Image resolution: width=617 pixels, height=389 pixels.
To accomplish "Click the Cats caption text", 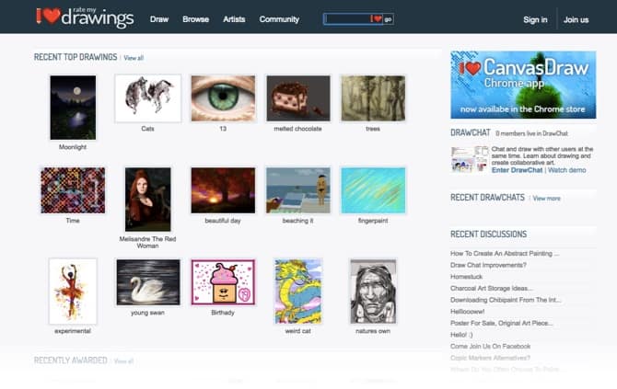I will click(147, 129).
